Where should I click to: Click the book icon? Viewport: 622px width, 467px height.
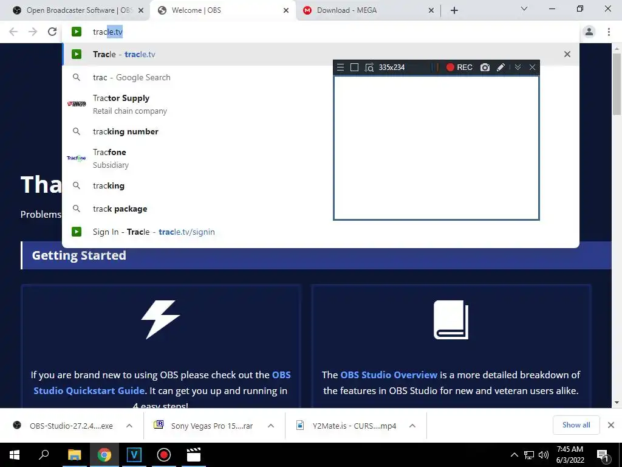click(x=451, y=320)
